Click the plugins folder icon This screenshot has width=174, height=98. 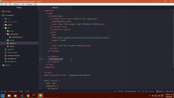(8, 40)
